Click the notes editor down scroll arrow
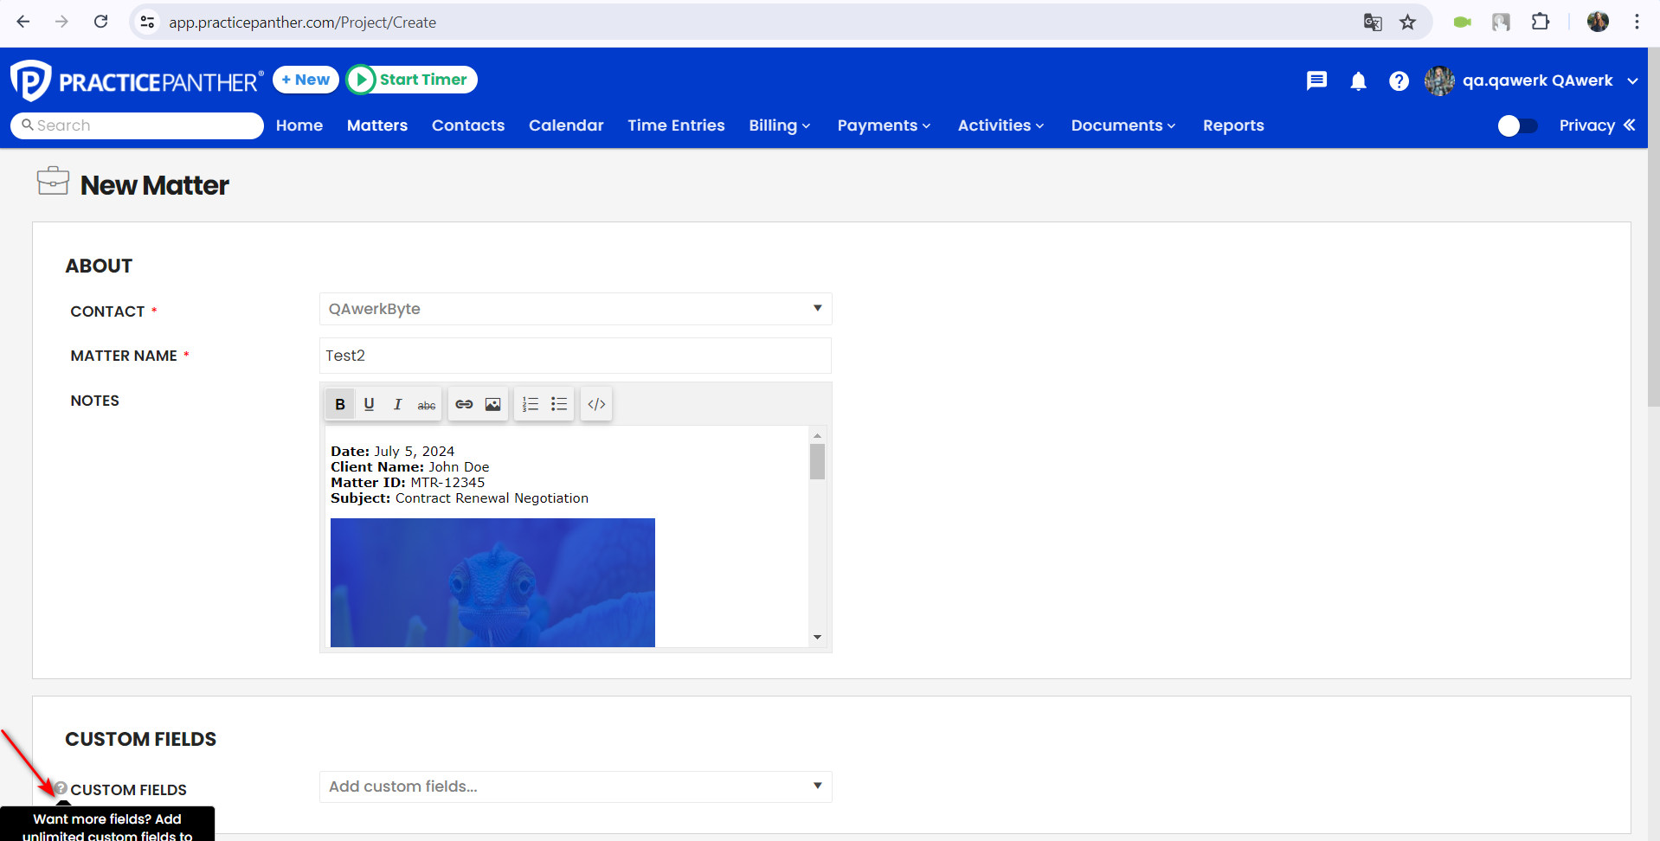This screenshot has height=841, width=1660. (x=817, y=638)
